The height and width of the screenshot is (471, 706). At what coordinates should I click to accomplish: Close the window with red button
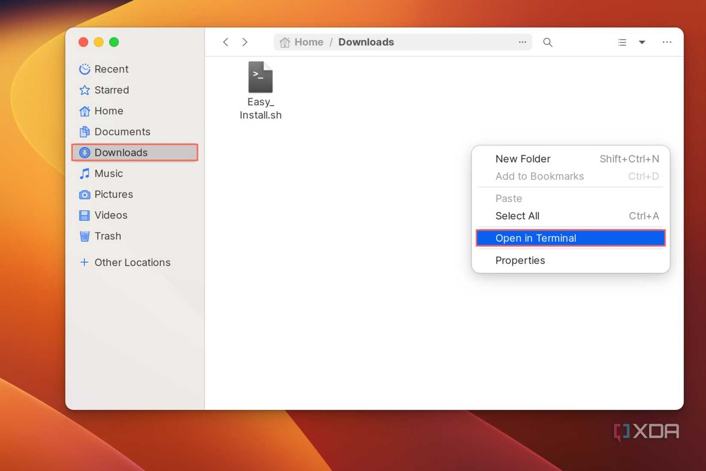point(83,42)
